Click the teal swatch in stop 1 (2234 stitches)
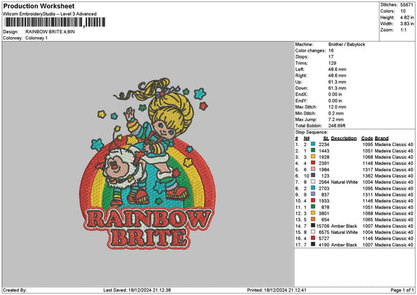 [313, 144]
